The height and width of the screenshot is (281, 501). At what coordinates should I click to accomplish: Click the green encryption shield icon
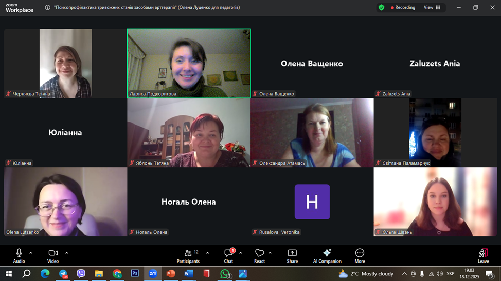pos(381,8)
